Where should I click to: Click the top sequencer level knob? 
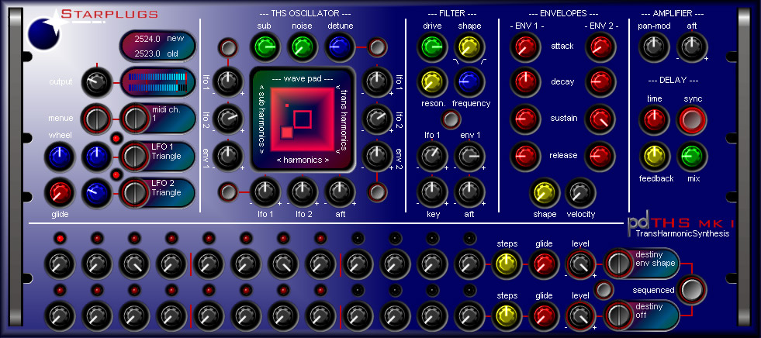pos(580,264)
